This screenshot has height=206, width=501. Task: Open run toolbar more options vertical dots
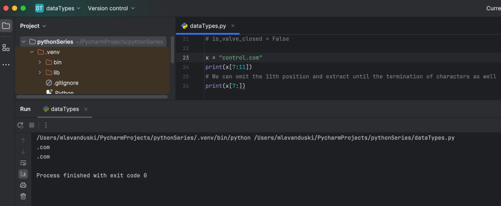coord(46,125)
